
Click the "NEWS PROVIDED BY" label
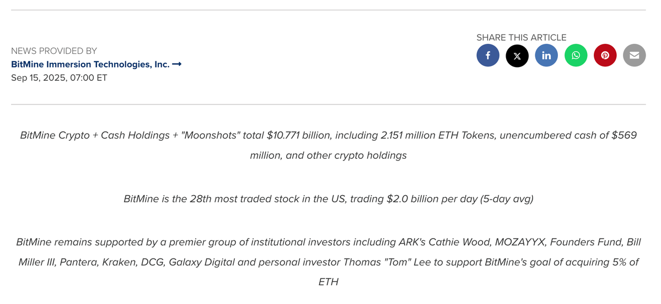(54, 51)
